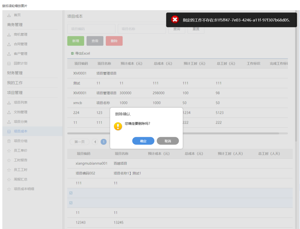
Task: Confirm deletion with 确定 button
Action: [x=143, y=141]
